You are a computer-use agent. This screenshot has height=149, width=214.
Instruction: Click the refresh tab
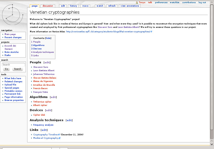[112, 6]
